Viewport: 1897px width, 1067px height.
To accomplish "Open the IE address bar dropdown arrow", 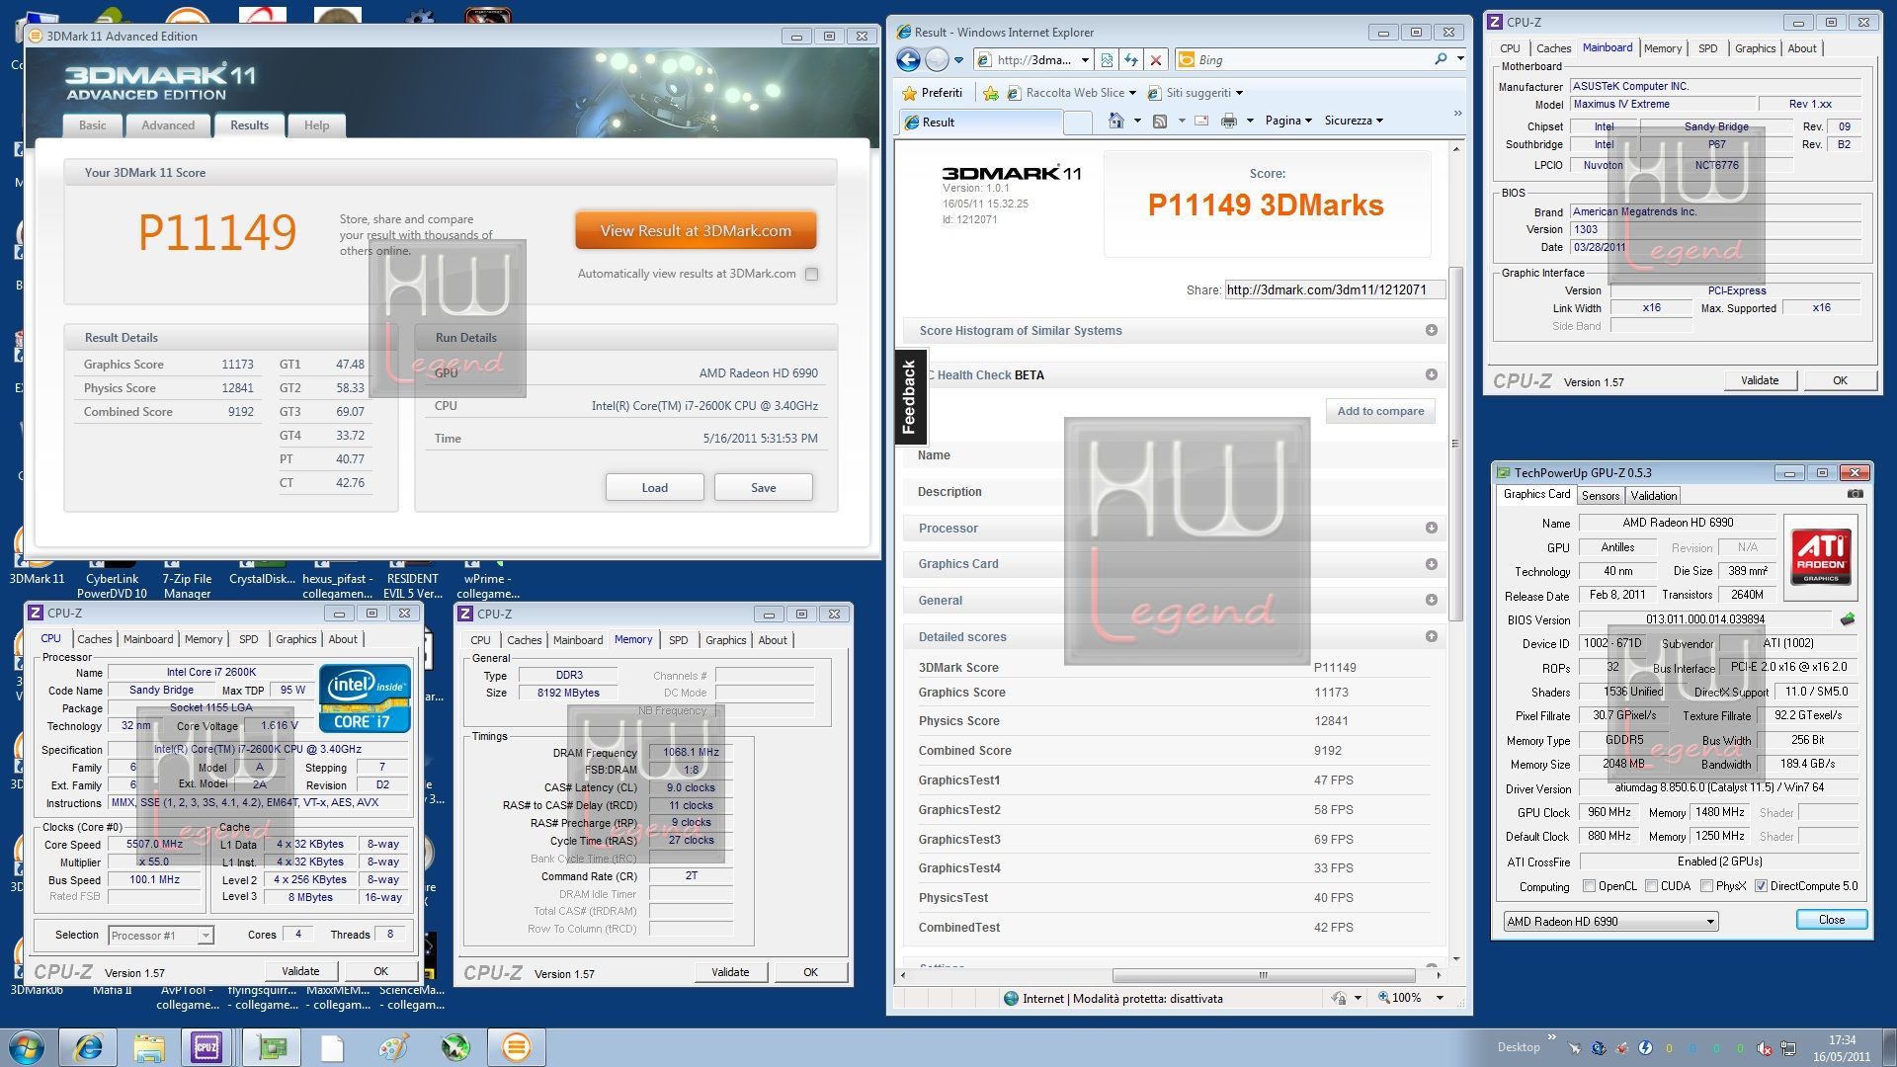I will click(1084, 60).
